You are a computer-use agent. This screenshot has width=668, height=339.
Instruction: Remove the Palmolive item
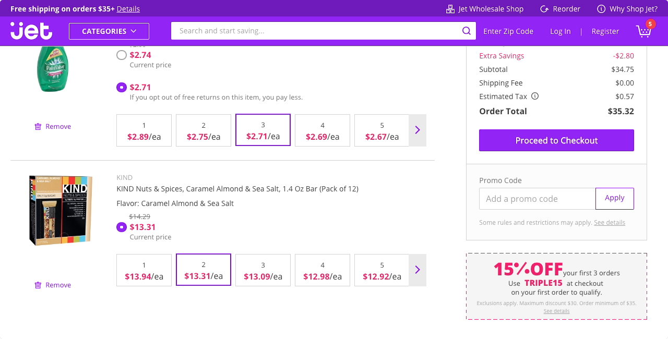click(x=53, y=126)
